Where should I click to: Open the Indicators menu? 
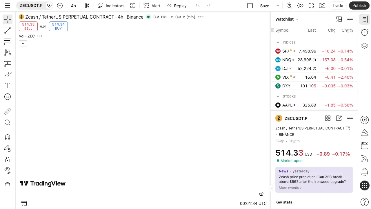click(111, 6)
